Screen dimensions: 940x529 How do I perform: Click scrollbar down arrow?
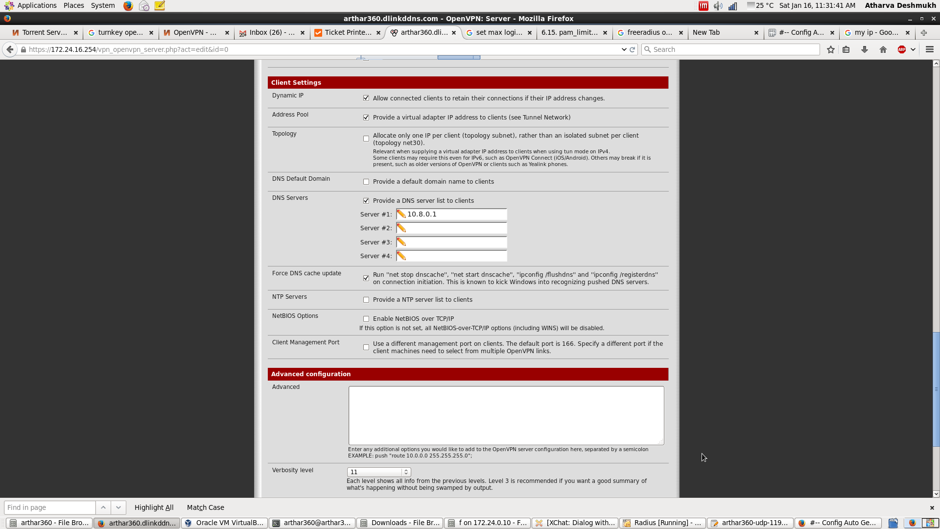(936, 494)
